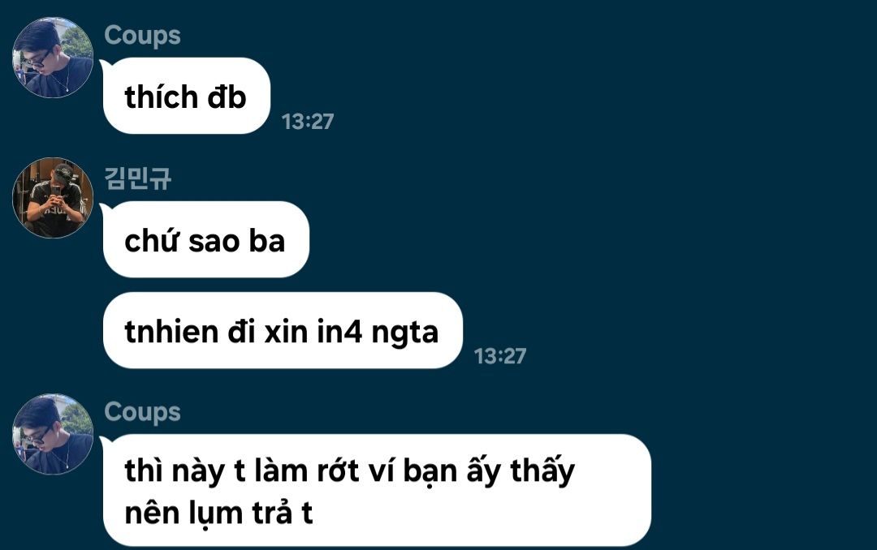Select the "thích đb" message bubble
The width and height of the screenshot is (877, 550).
186,96
